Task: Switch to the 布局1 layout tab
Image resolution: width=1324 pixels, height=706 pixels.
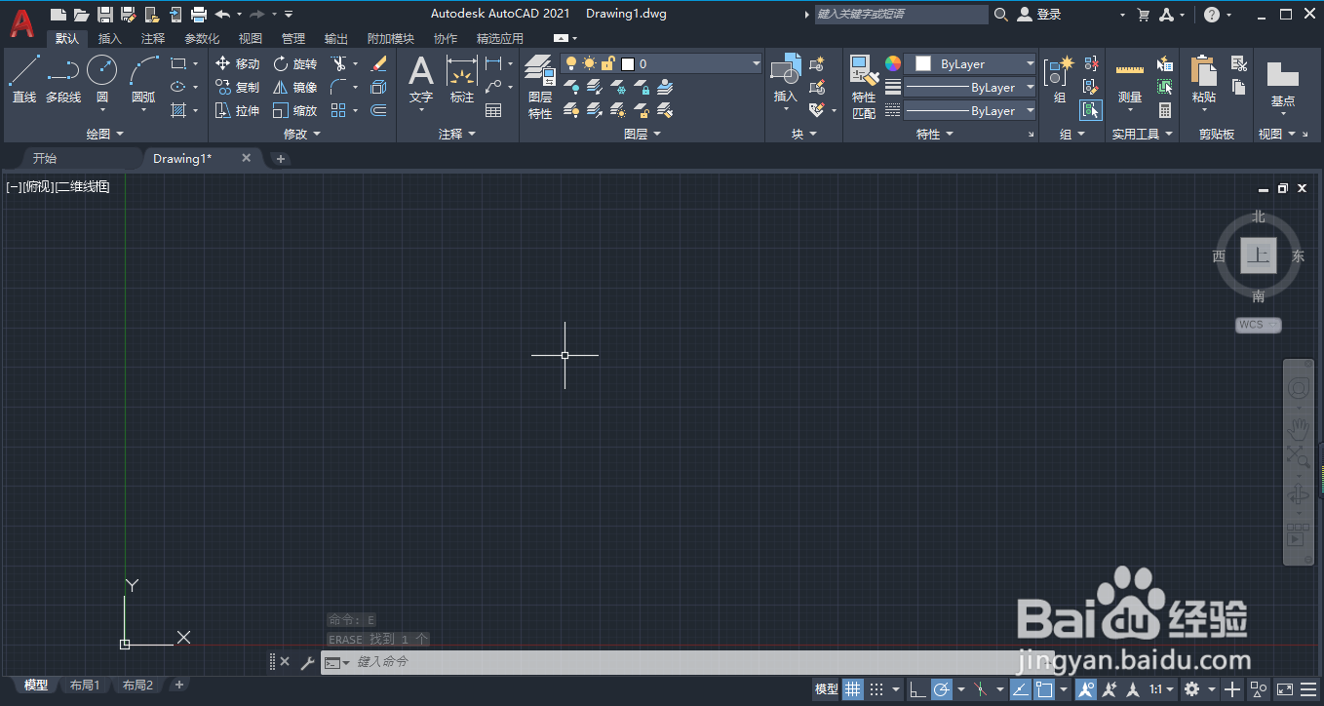Action: point(85,686)
